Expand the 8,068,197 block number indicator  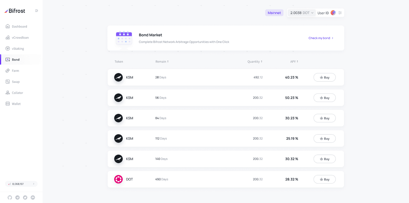coord(21,184)
